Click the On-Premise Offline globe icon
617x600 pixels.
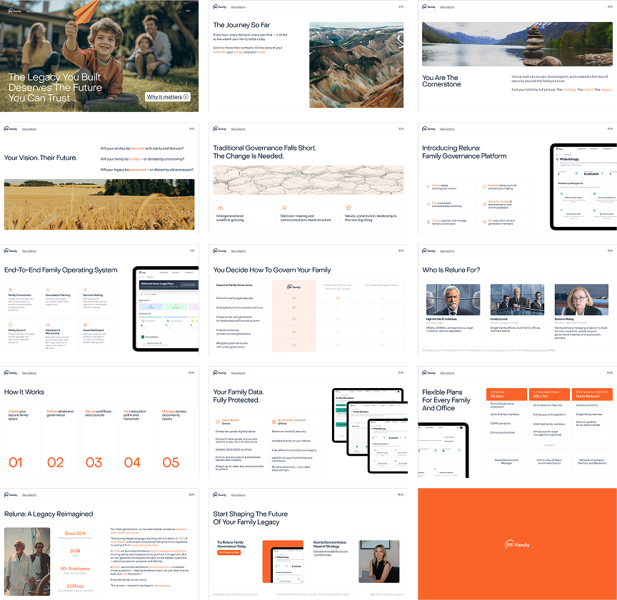274,422
